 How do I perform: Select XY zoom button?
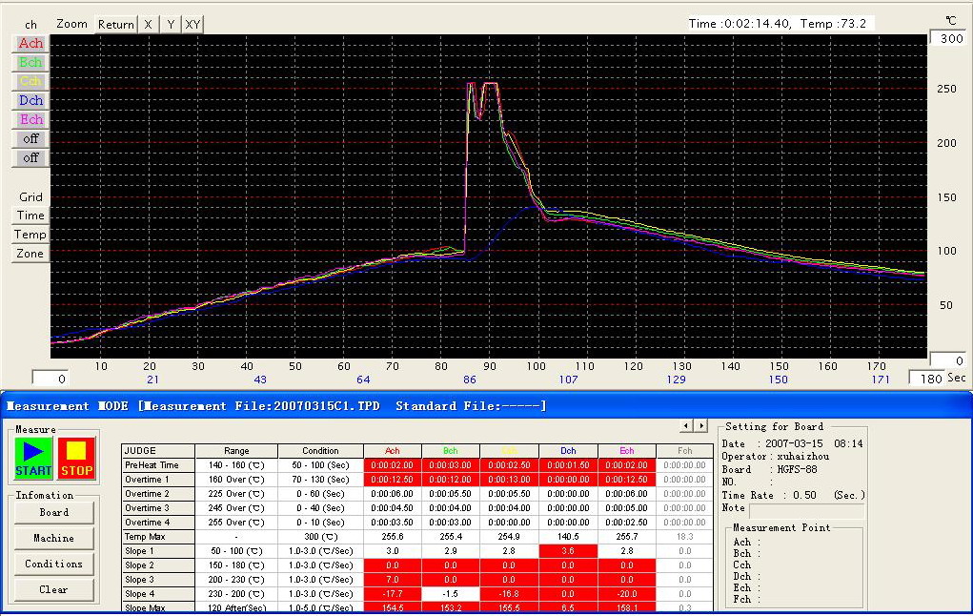[x=193, y=24]
